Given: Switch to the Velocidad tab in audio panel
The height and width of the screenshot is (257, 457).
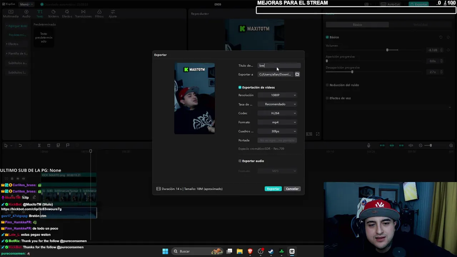Looking at the screenshot, I should click(x=420, y=25).
